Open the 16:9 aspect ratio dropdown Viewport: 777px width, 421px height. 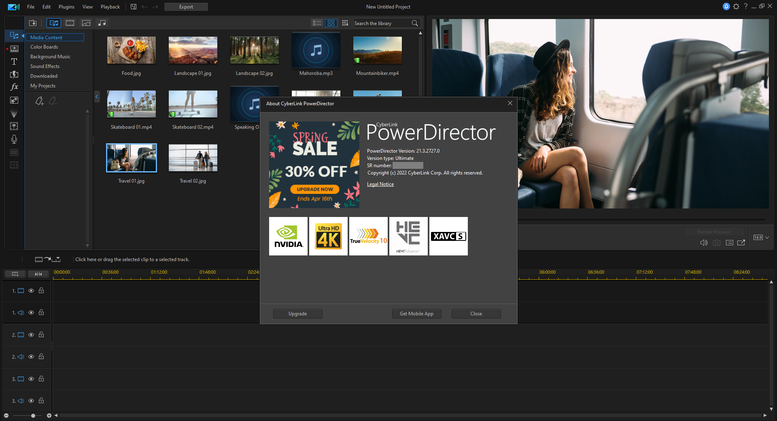click(761, 238)
